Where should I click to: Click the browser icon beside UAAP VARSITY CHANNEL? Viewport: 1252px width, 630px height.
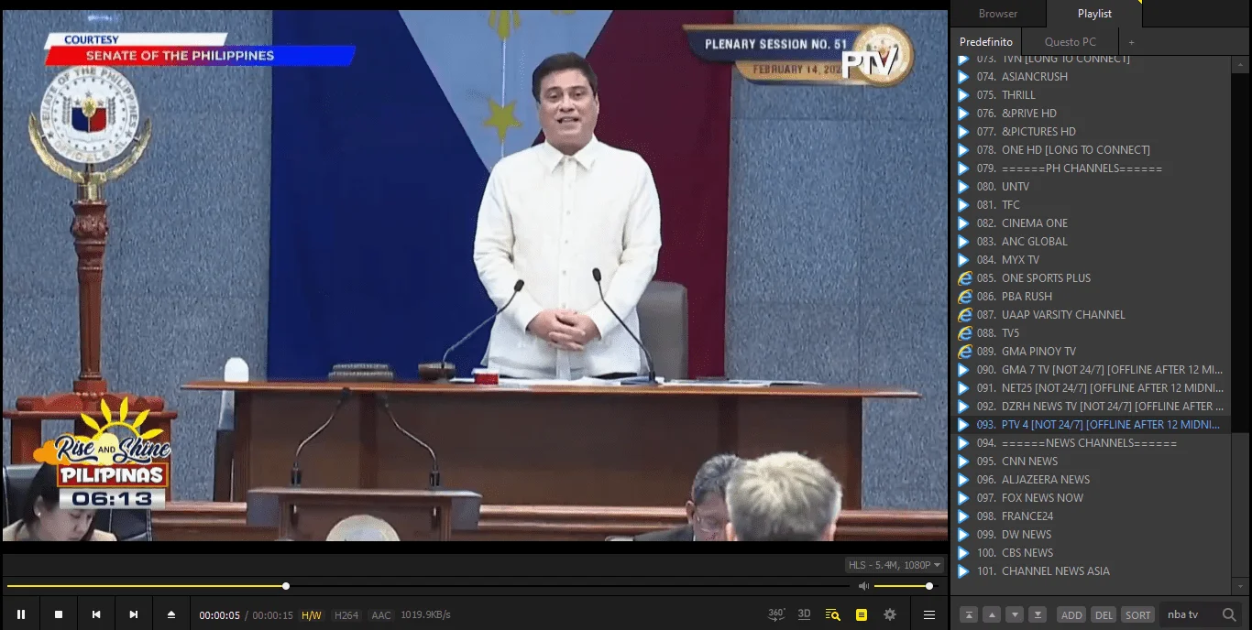[x=964, y=315]
